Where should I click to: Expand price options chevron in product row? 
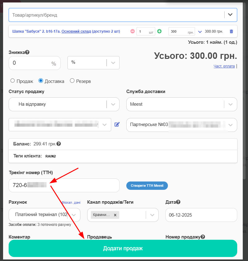tap(200, 31)
